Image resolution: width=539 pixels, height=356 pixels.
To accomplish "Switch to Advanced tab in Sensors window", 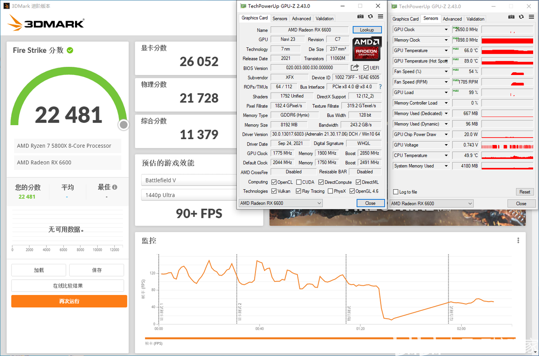I will [x=452, y=19].
